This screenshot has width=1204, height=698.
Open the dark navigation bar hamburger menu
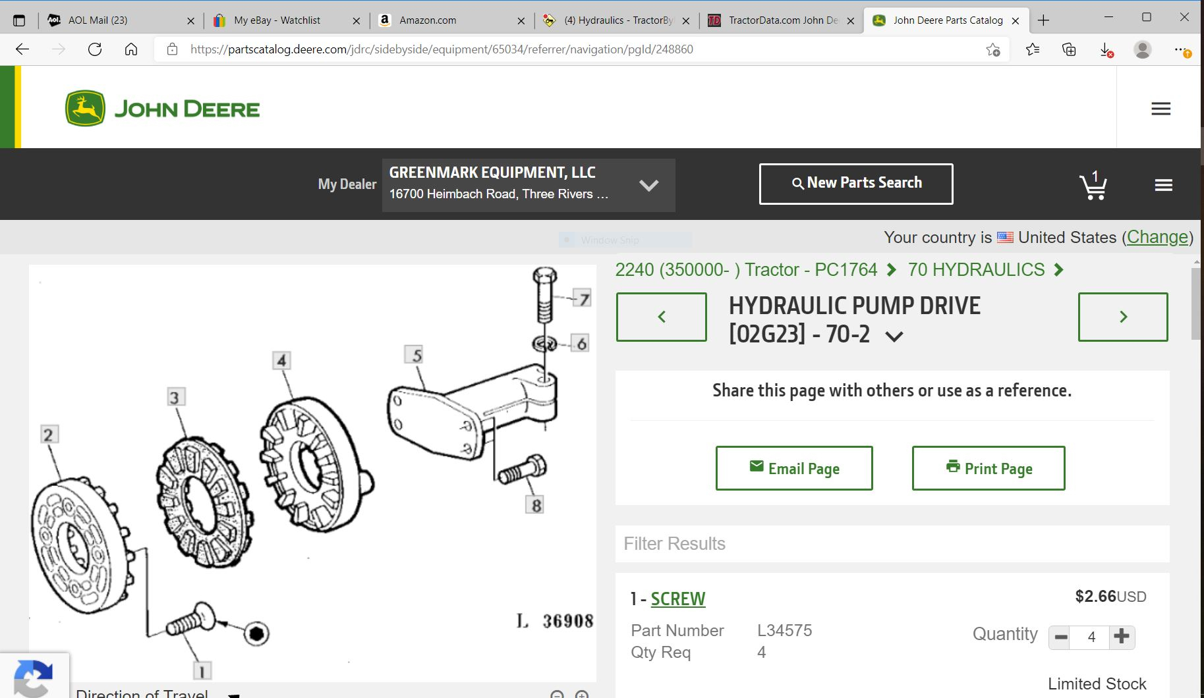[1163, 185]
